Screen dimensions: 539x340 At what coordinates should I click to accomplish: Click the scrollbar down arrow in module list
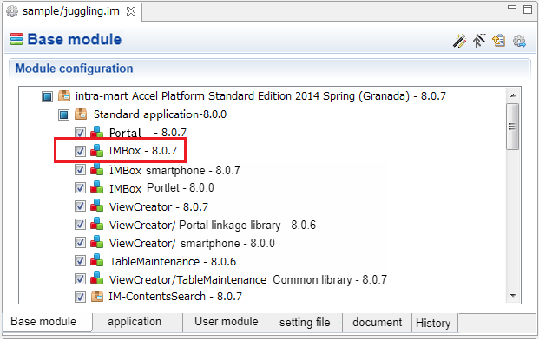(x=513, y=296)
